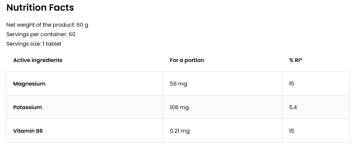
Task: Click the Servings per container text
Action: 41,34
